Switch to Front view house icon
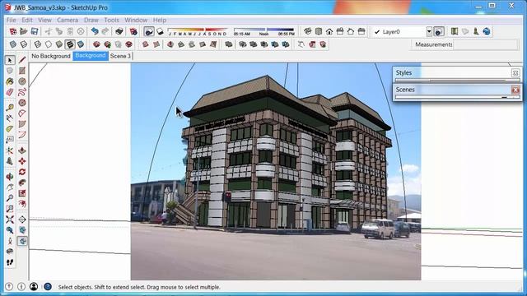This screenshot has width=527, height=296. (x=329, y=31)
